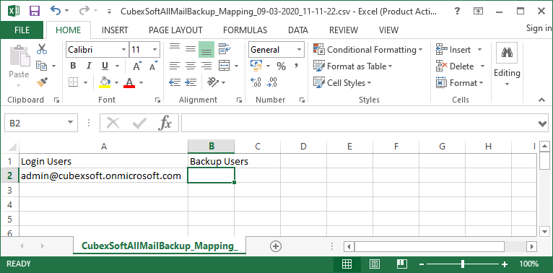Toggle Italic formatting

[x=89, y=66]
